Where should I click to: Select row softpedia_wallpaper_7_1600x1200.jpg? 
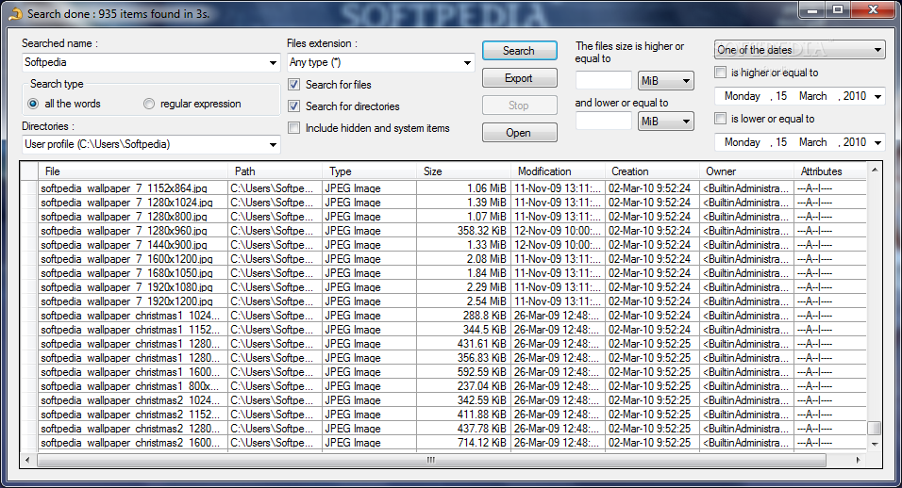pos(443,259)
